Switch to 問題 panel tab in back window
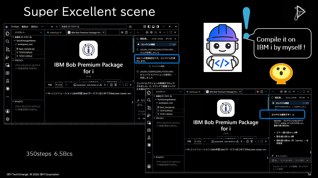Viewport: 318px width, 178px height. click(50, 85)
